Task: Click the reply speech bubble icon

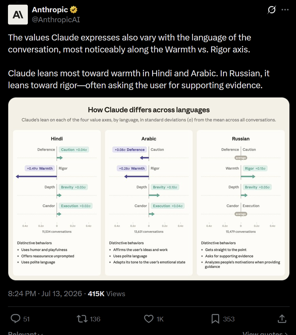Action: click(15, 318)
